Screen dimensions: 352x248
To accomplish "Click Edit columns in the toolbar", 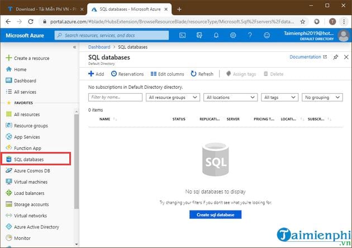I will coord(167,74).
